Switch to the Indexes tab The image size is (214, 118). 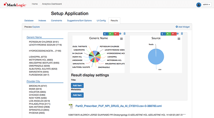pos(42,21)
